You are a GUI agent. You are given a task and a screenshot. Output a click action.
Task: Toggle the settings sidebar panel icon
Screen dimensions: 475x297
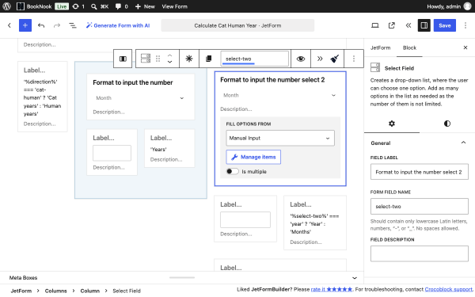click(x=424, y=25)
